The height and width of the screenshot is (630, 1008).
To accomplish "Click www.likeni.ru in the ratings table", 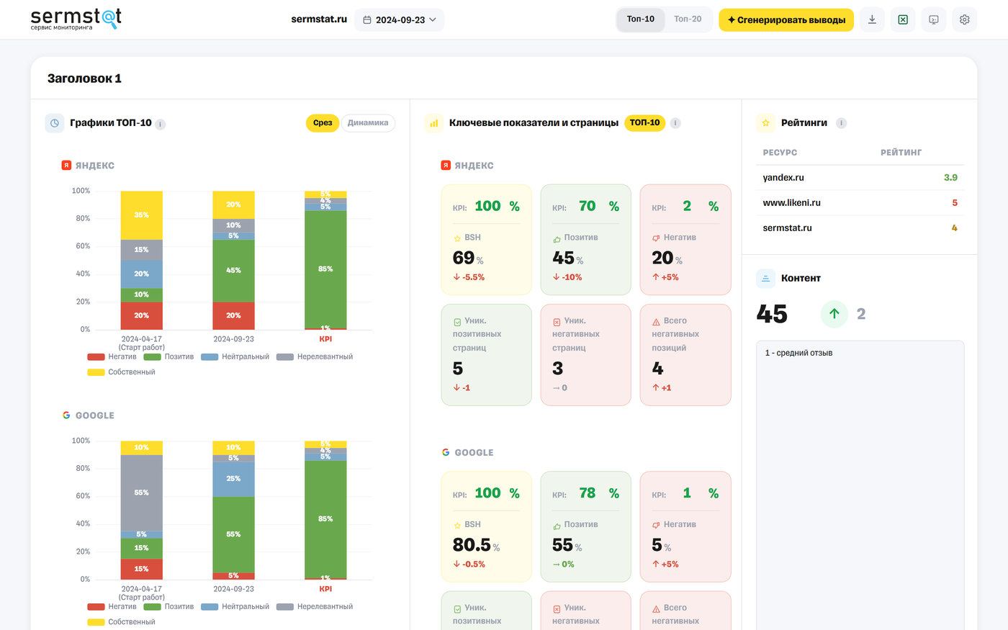I will click(x=791, y=203).
